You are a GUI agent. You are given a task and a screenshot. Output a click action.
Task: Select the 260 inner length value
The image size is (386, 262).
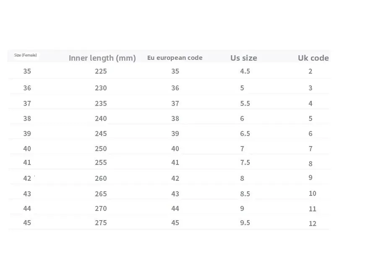click(101, 178)
